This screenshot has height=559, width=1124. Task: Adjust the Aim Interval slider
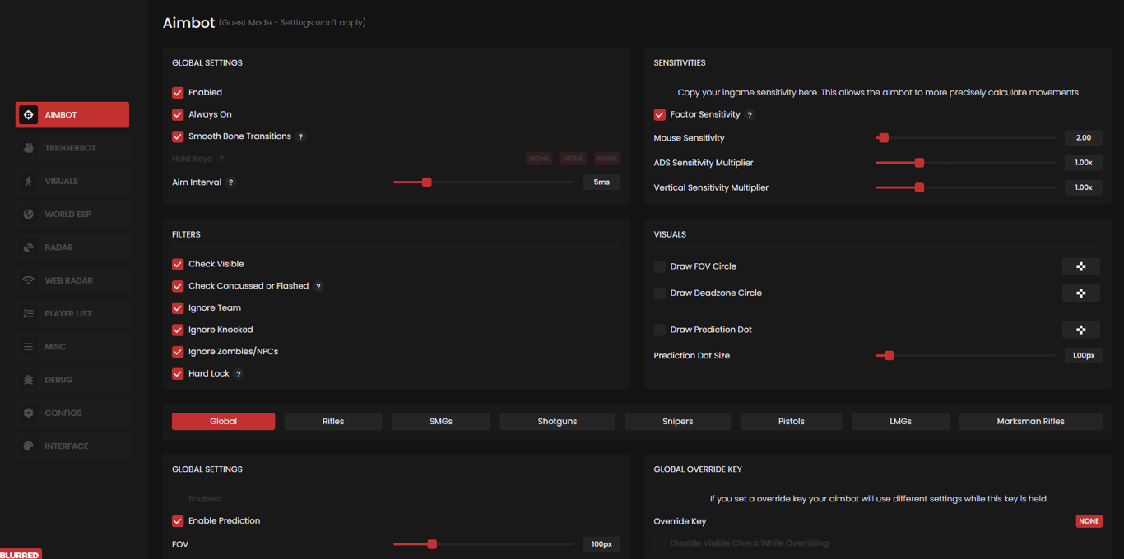[483, 182]
